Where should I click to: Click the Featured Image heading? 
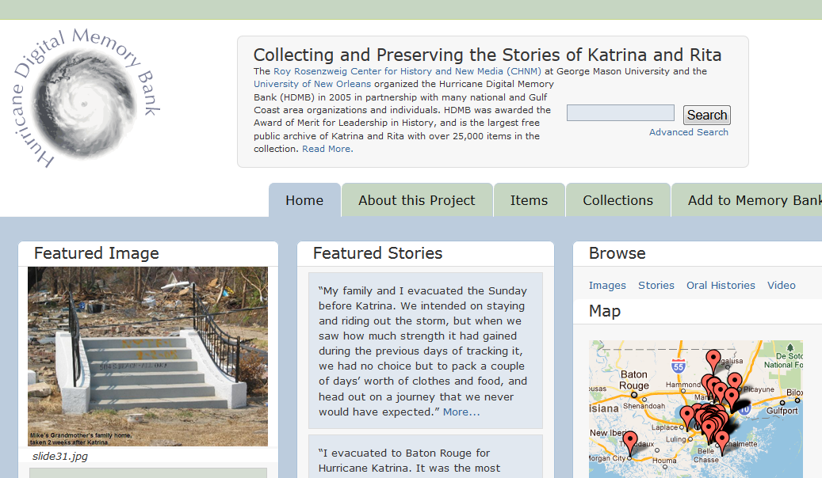(97, 253)
